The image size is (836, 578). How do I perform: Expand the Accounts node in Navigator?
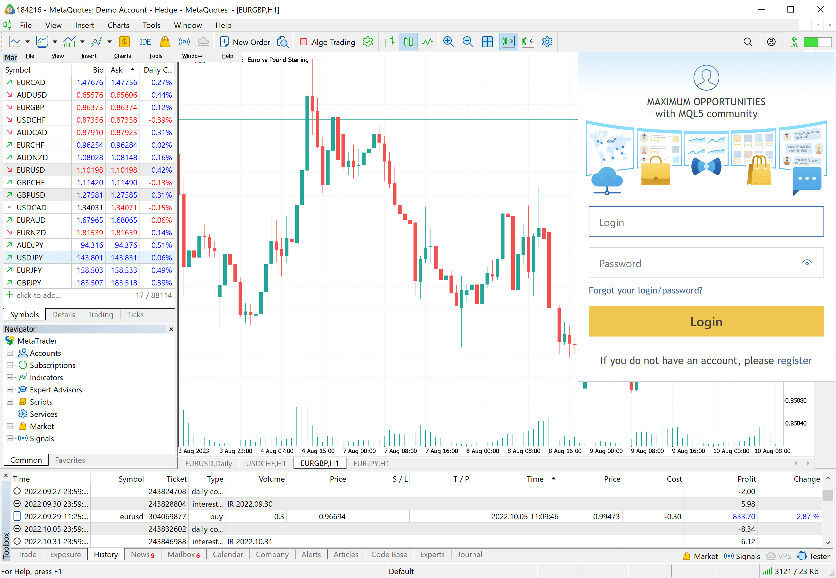[x=10, y=353]
